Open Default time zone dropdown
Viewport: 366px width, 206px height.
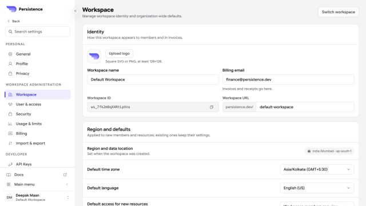click(x=317, y=169)
